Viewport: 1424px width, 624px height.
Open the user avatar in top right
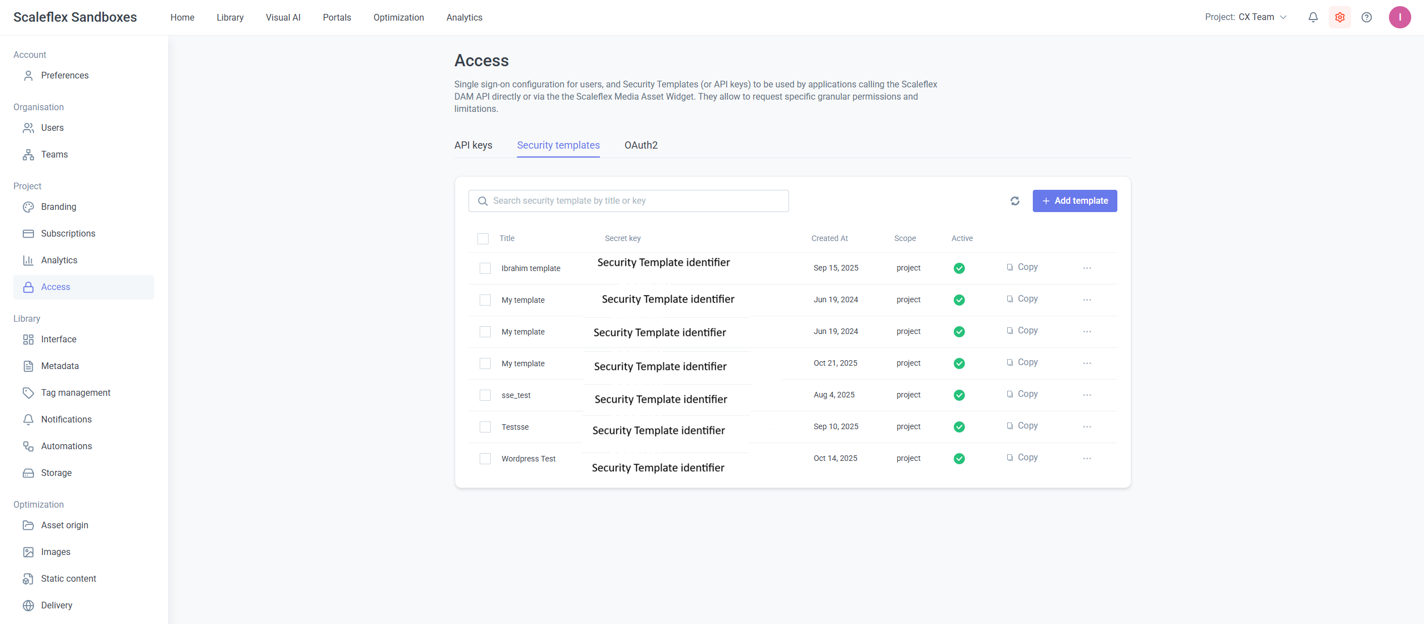(x=1399, y=17)
